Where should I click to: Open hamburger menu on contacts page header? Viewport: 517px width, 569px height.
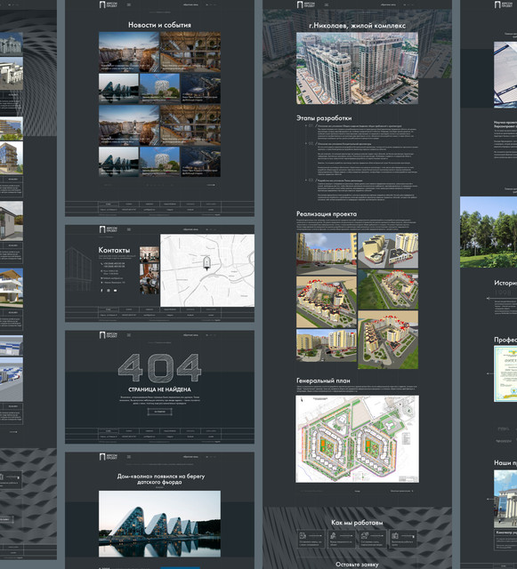click(x=129, y=229)
